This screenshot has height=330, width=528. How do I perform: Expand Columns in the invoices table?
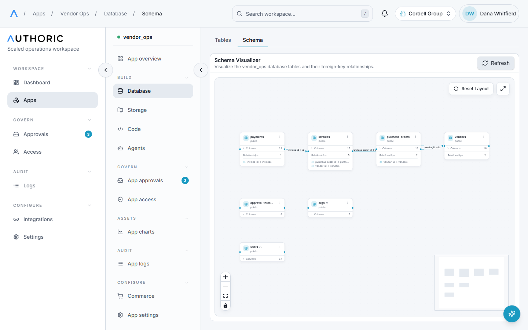point(330,148)
